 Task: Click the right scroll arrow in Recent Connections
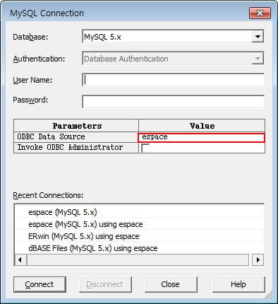coord(258,259)
